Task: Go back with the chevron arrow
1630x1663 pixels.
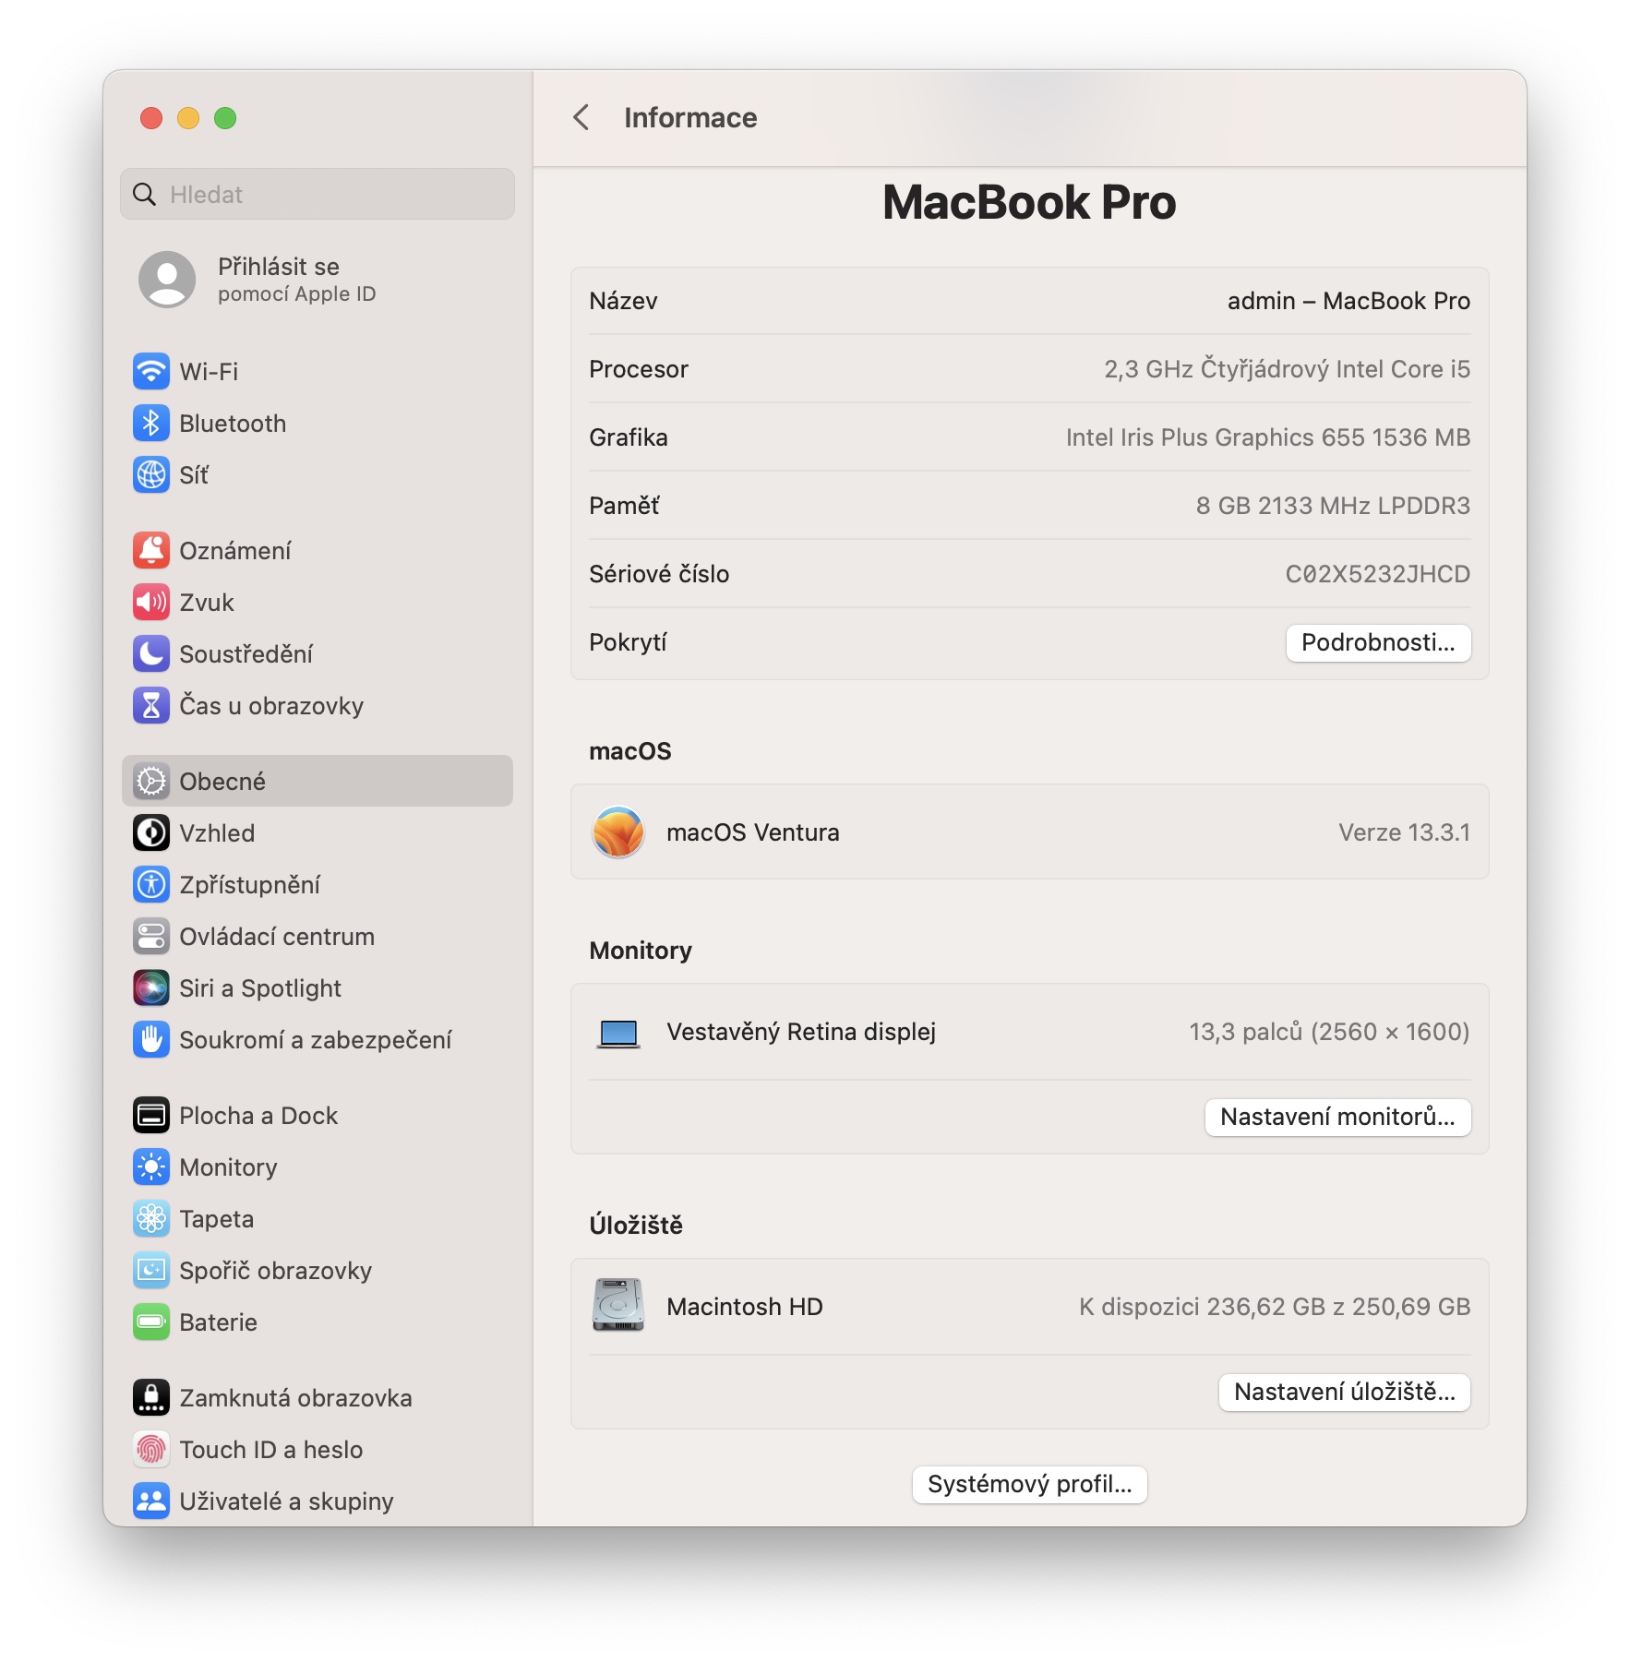Action: (x=581, y=118)
